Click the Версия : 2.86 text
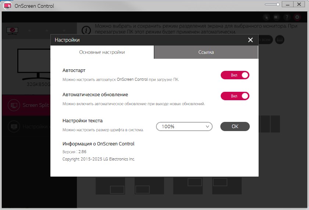 point(74,152)
